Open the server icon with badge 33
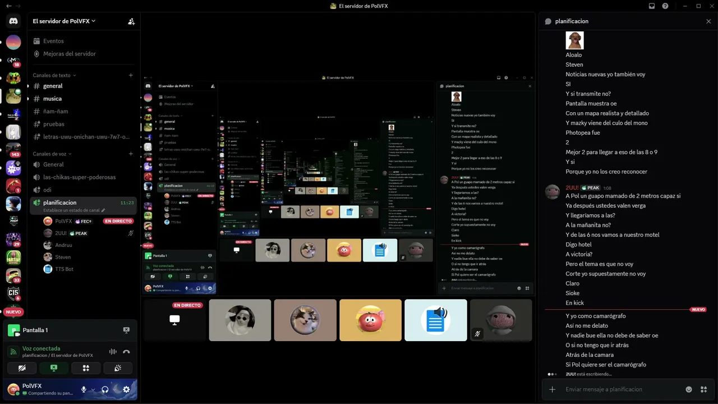Viewport: 718px width, 404px height. click(13, 276)
